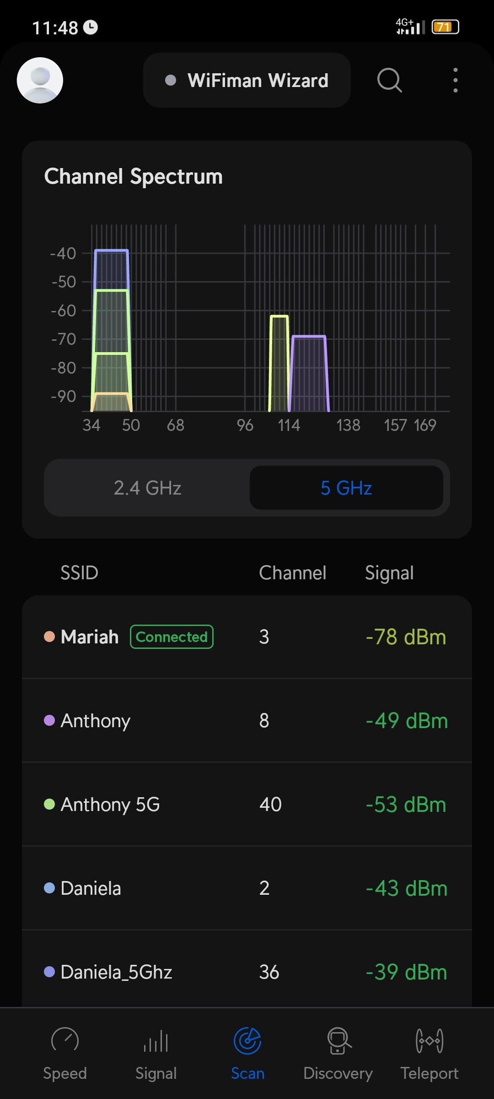Viewport: 494px width, 1099px height.
Task: Sort networks by SSID column header
Action: coord(80,573)
